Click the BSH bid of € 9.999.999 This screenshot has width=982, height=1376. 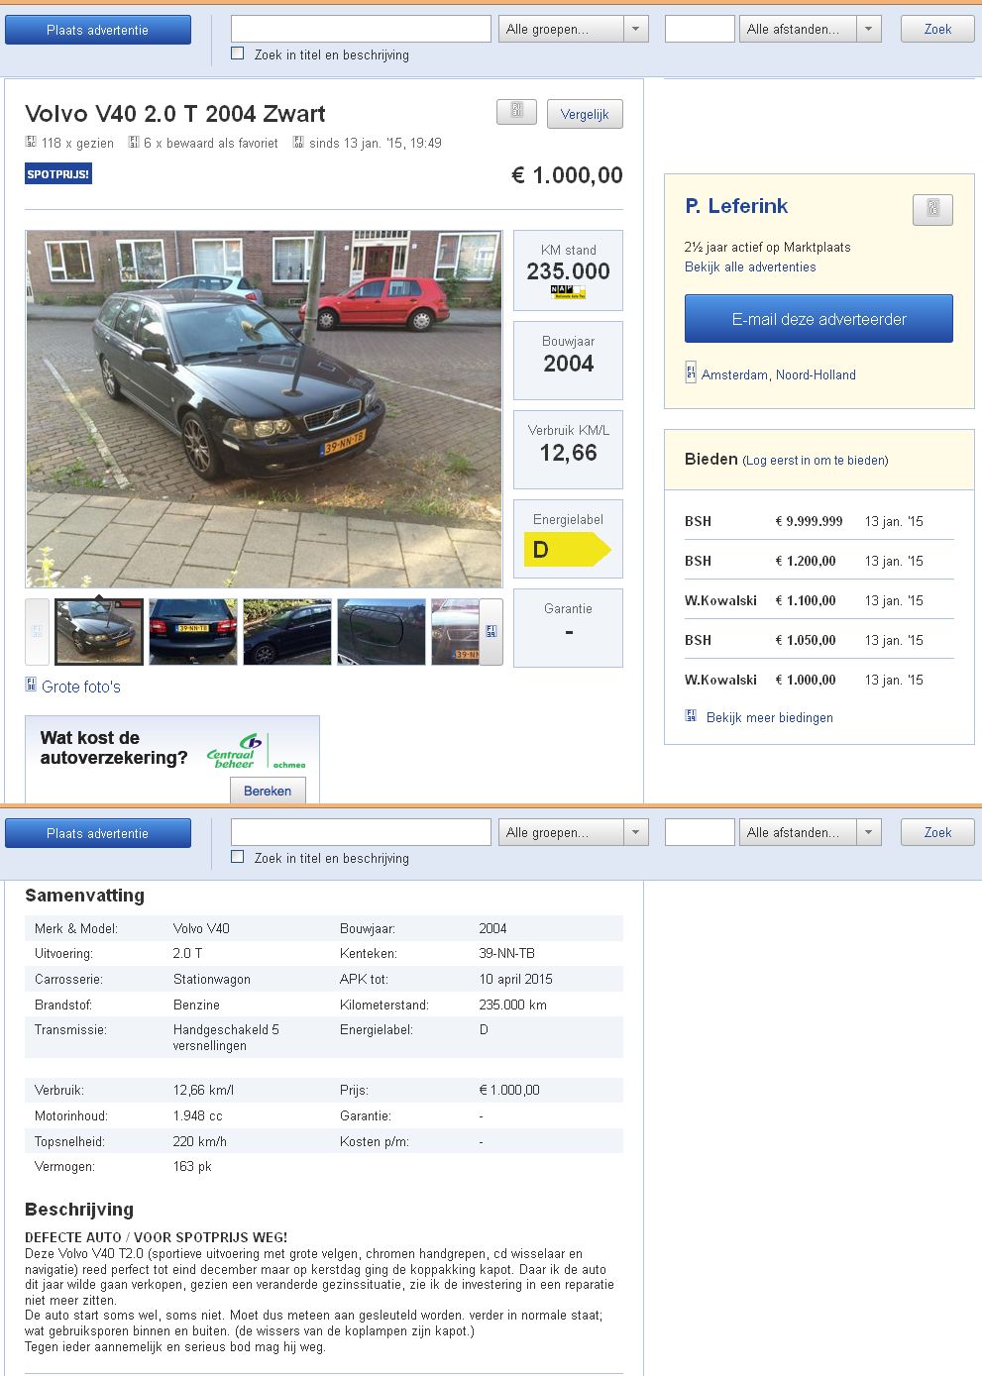pos(818,521)
